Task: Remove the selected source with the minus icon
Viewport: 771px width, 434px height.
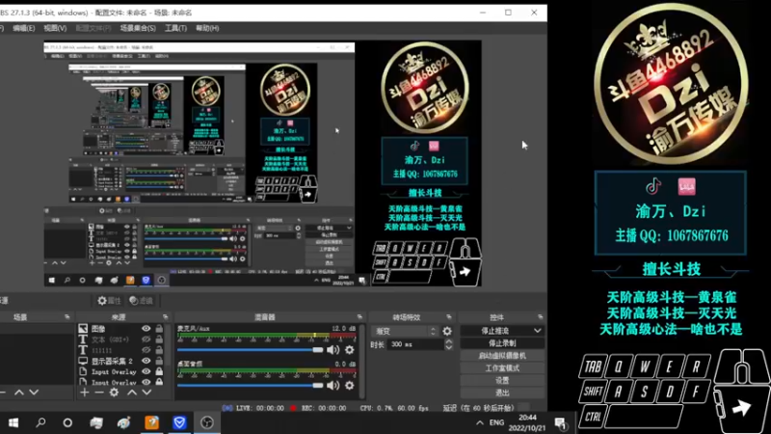Action: pyautogui.click(x=99, y=393)
